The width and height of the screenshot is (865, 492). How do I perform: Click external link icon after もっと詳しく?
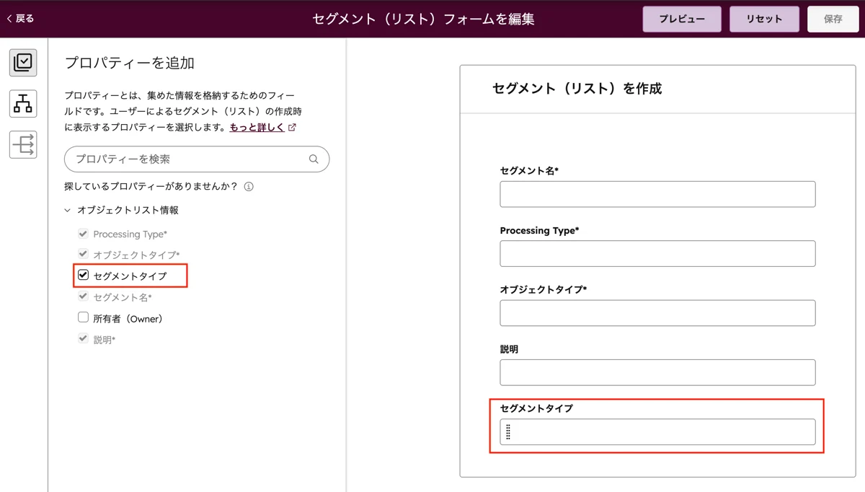tap(292, 128)
